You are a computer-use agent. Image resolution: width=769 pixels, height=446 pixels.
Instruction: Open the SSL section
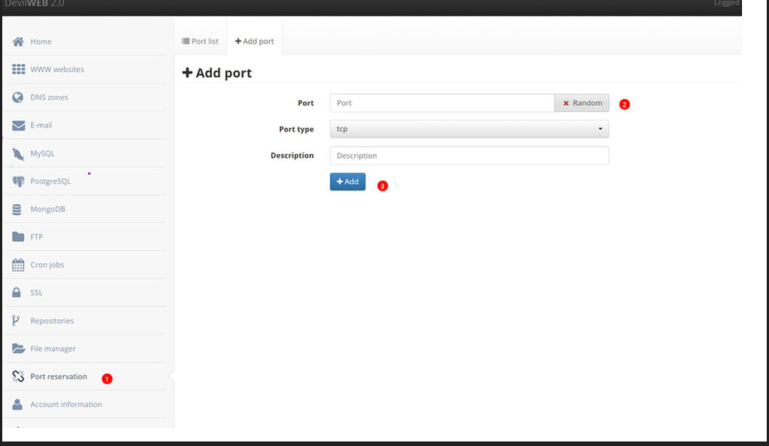36,293
